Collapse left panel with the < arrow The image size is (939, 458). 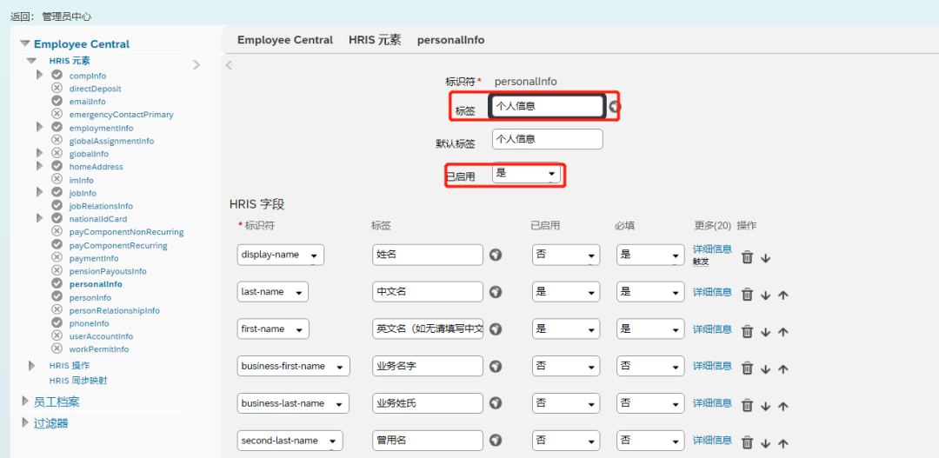(x=229, y=64)
